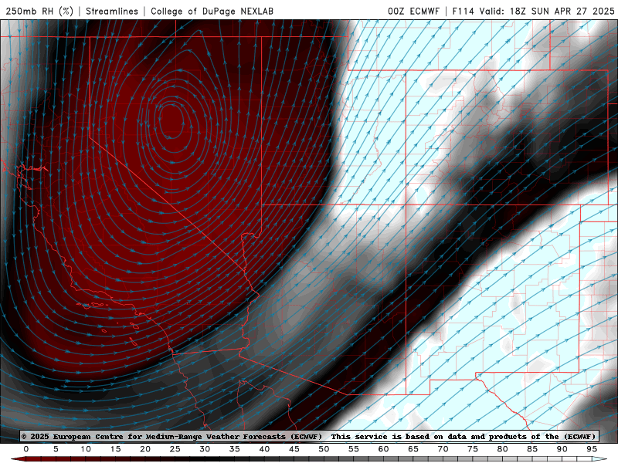Viewport: 618px width, 463px height.
Task: Click the '35' value on color scale
Action: pos(235,449)
